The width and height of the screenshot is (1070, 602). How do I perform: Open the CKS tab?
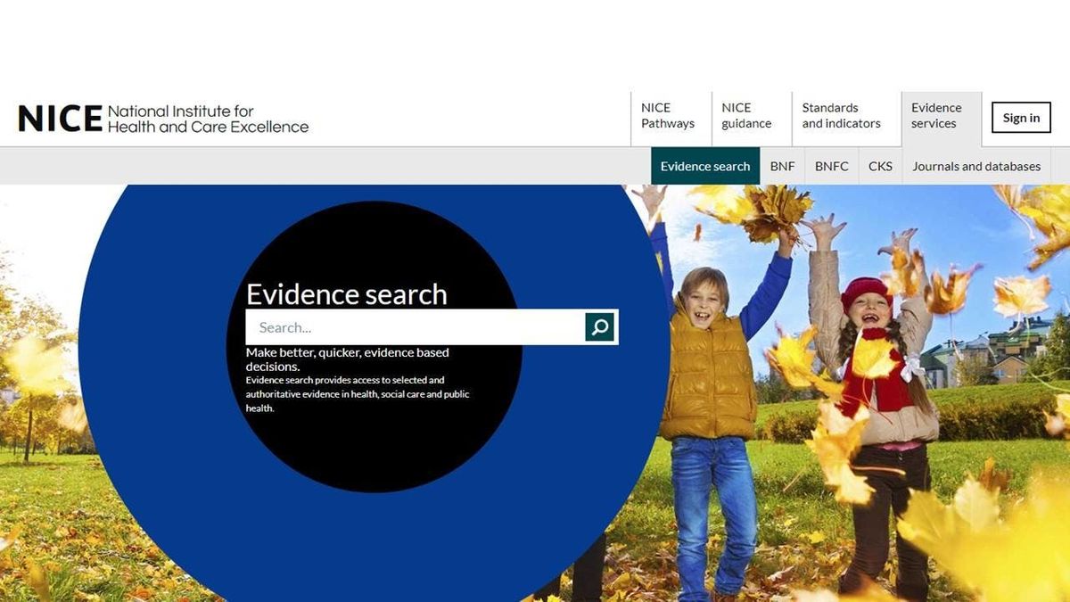pyautogui.click(x=880, y=166)
